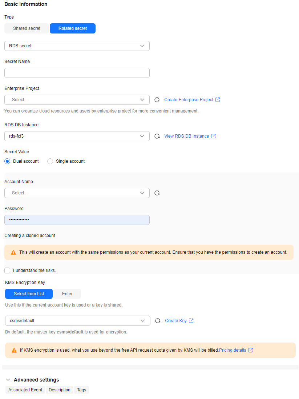Open the RDS secret type dropdown
299x399 pixels.
[77, 46]
